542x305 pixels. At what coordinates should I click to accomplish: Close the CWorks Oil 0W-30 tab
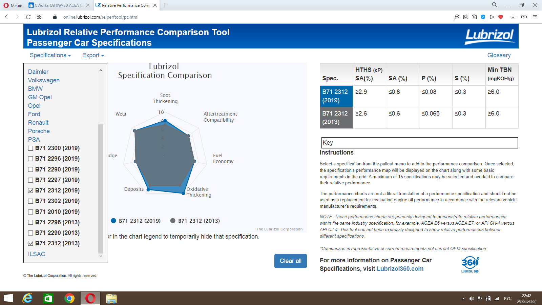(x=88, y=5)
